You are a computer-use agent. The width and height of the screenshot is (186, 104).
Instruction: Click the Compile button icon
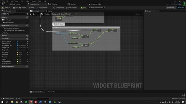[x=3, y=8]
